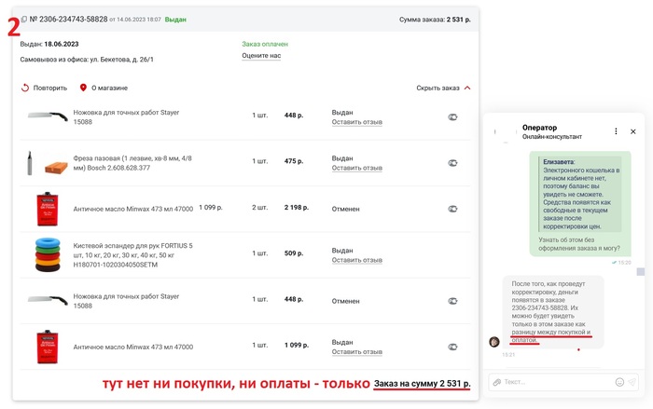Open the first Ножовка Stayer product thumbnail
This screenshot has height=409, width=653.
click(x=48, y=116)
